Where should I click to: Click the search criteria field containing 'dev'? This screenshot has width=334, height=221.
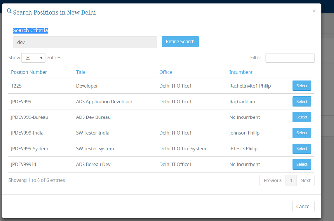coord(85,42)
